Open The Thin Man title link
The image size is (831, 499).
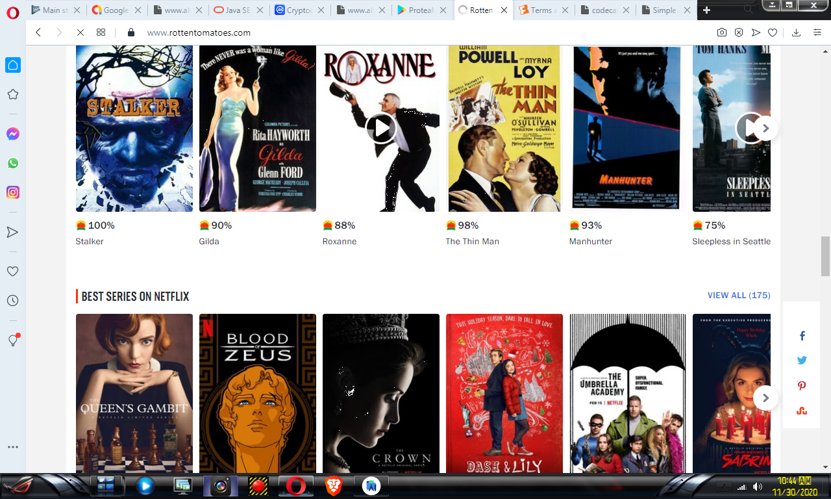tap(473, 241)
